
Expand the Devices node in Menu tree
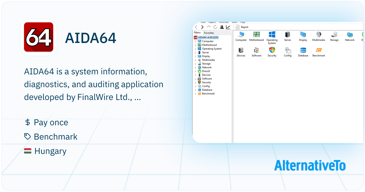(x=196, y=75)
